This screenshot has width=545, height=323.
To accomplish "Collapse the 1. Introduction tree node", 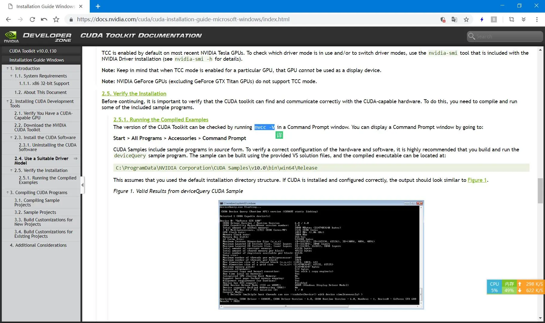I will point(7,68).
